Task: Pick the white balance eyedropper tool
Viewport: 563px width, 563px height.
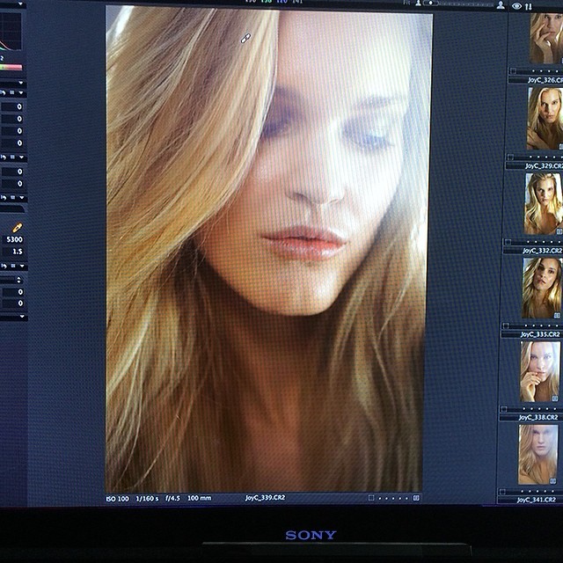Action: click(17, 227)
